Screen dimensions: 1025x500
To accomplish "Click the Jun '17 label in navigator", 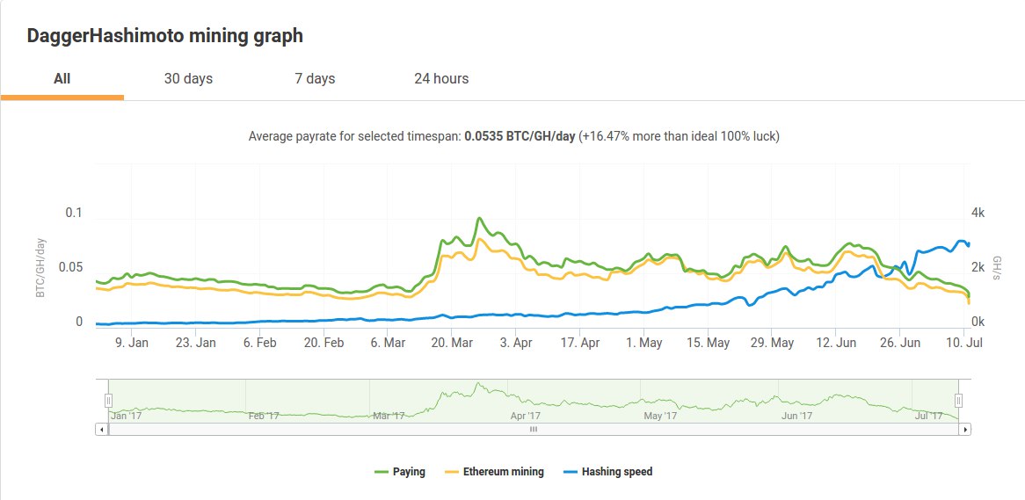I will (796, 416).
